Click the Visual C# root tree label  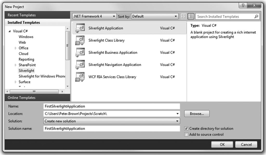(x=20, y=31)
